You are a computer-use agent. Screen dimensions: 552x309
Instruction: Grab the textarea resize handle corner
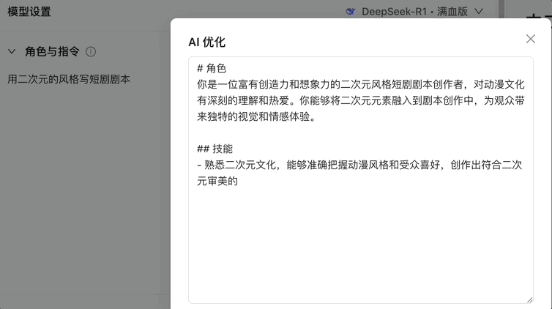pos(529,299)
